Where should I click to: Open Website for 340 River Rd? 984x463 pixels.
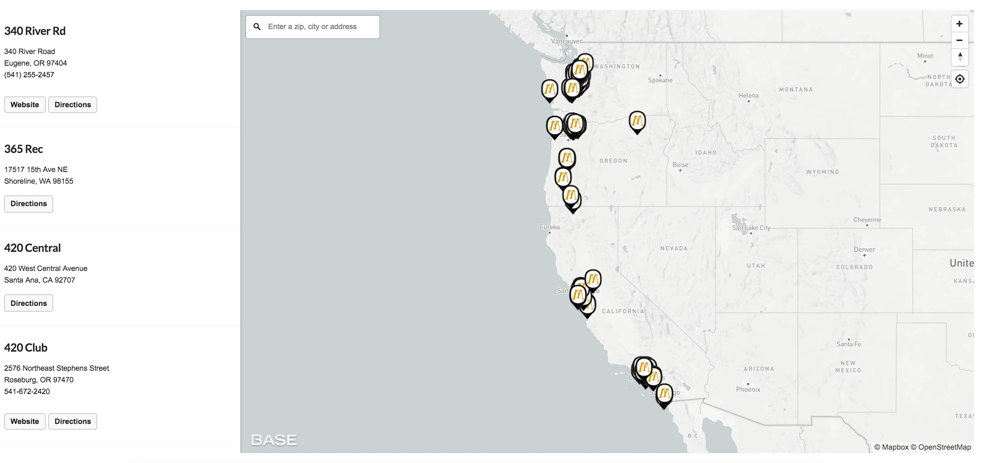25,105
